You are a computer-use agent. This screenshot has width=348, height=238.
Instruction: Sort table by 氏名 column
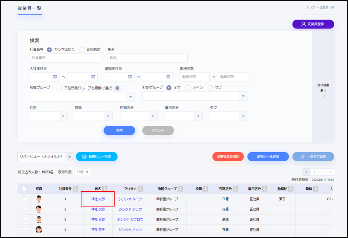[x=105, y=189]
